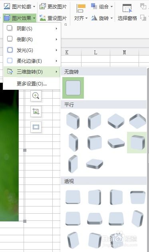Expand the 柔化边缘(E) submenu arrow

[56, 61]
